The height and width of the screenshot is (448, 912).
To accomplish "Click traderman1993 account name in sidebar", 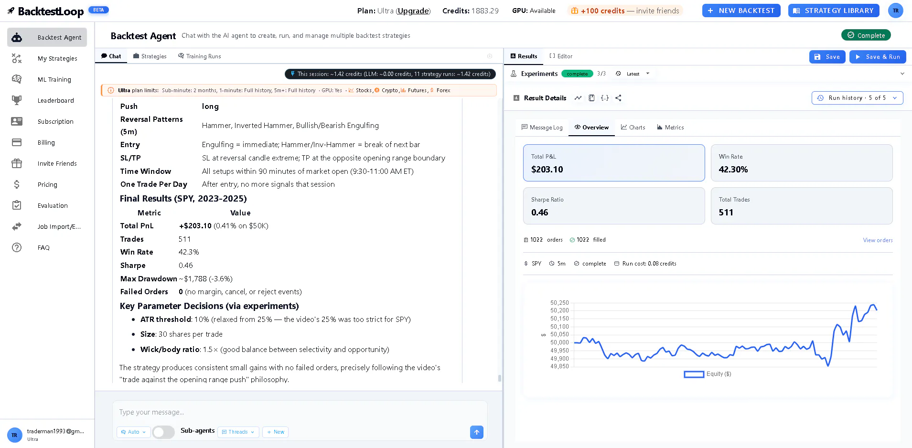I will point(55,431).
